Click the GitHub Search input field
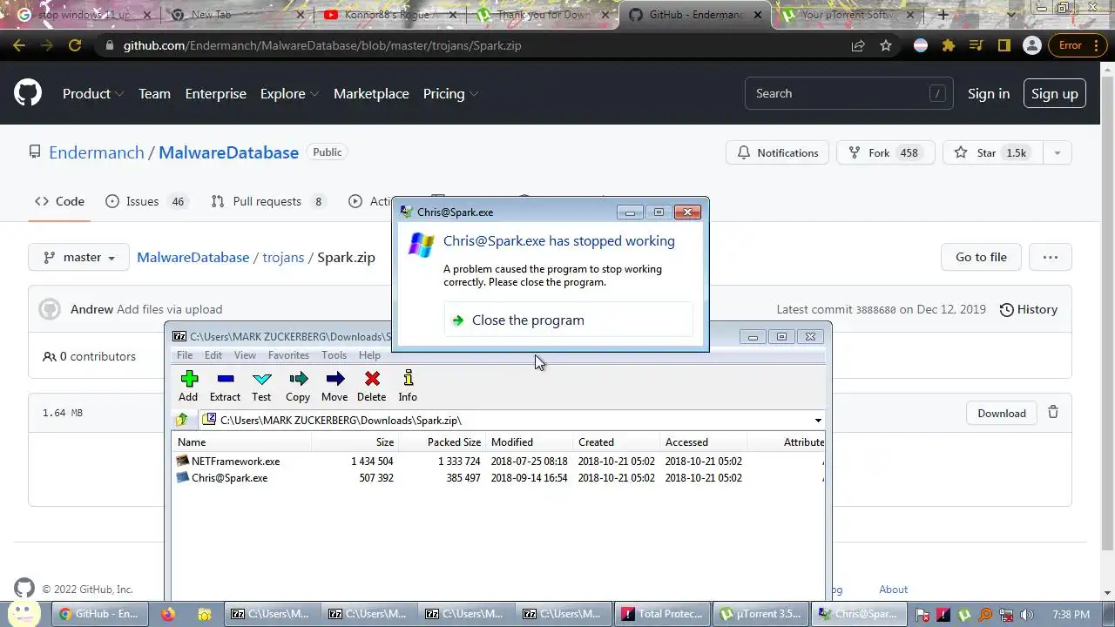Image resolution: width=1115 pixels, height=627 pixels. tap(848, 93)
